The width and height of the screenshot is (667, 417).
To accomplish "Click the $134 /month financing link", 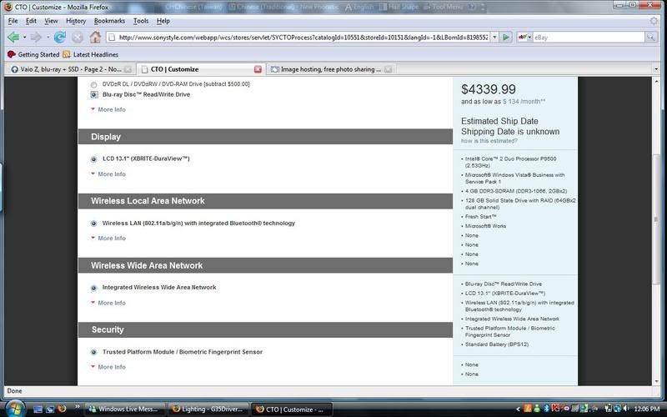I will pos(524,101).
